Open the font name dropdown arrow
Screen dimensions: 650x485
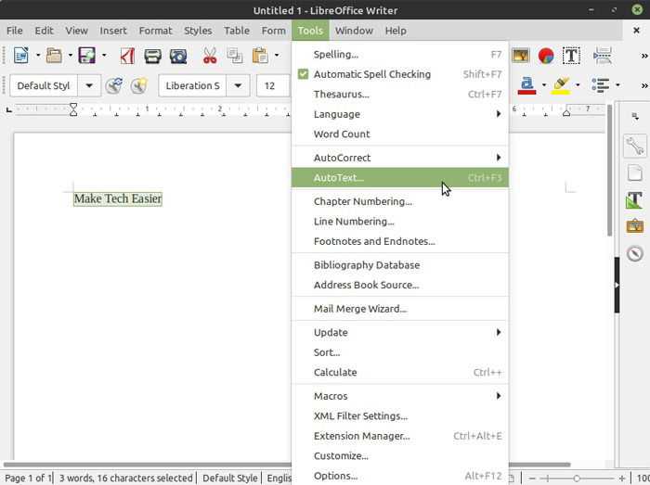pos(238,85)
